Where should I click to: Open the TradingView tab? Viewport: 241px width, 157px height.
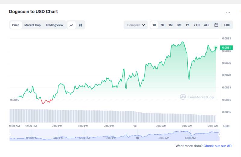(55, 25)
